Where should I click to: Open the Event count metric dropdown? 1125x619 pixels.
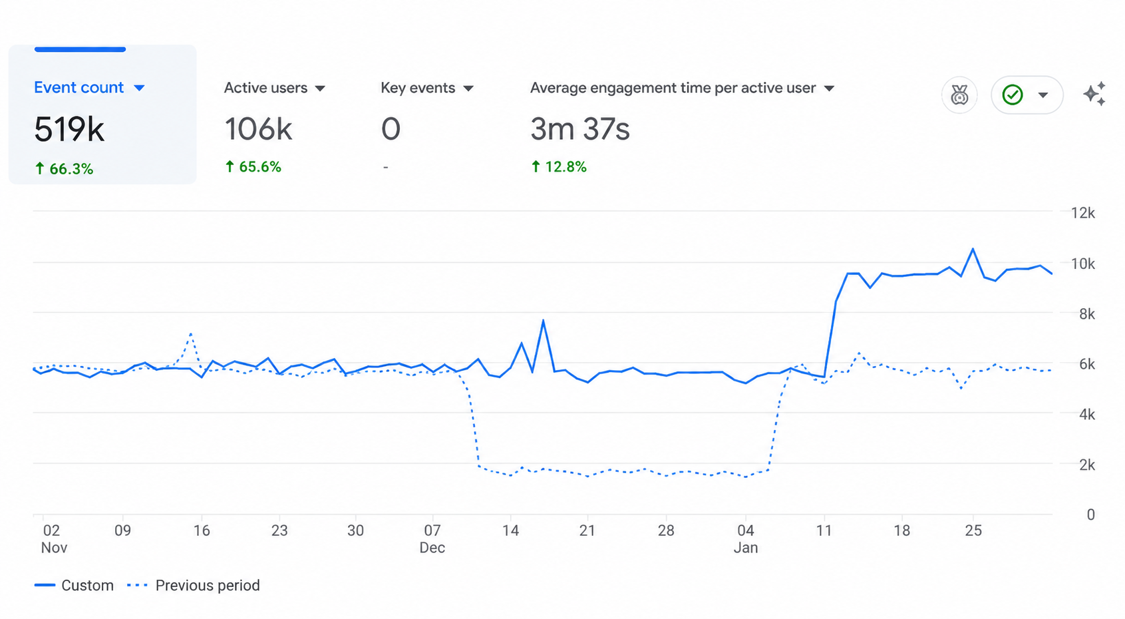(139, 88)
